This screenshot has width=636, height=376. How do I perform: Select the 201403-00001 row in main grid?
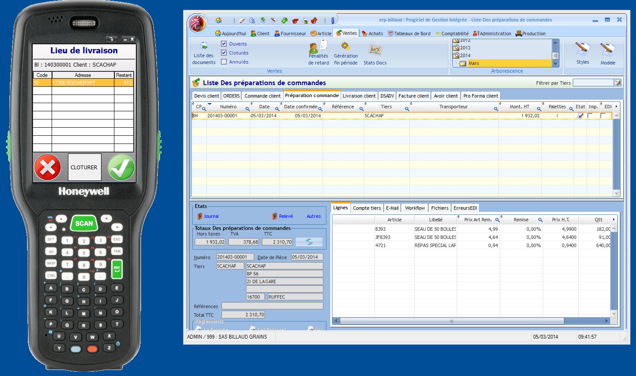point(402,116)
